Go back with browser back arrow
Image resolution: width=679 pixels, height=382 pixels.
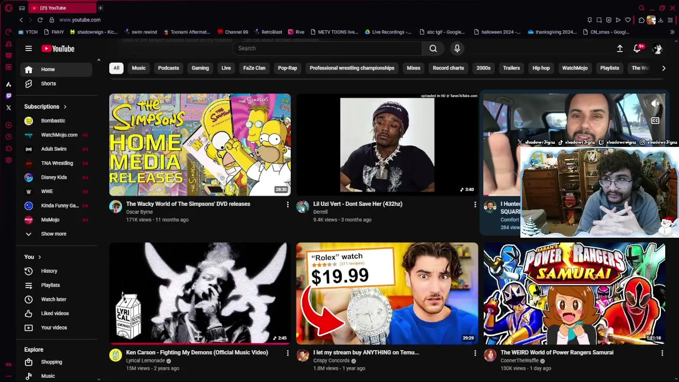coord(21,20)
